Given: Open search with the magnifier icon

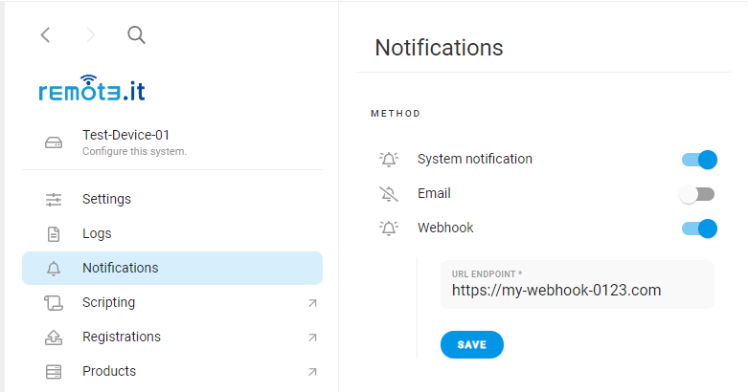Looking at the screenshot, I should (x=136, y=34).
